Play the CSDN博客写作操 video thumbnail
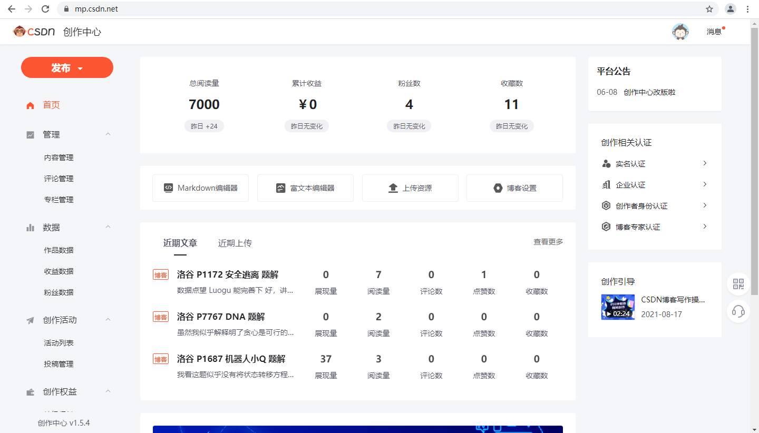The image size is (759, 433). coord(618,307)
